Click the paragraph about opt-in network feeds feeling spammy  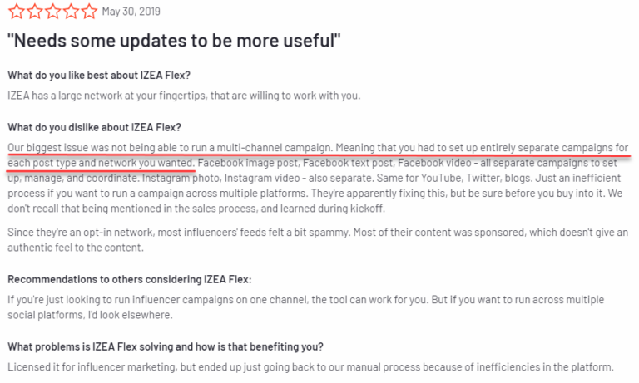point(318,240)
